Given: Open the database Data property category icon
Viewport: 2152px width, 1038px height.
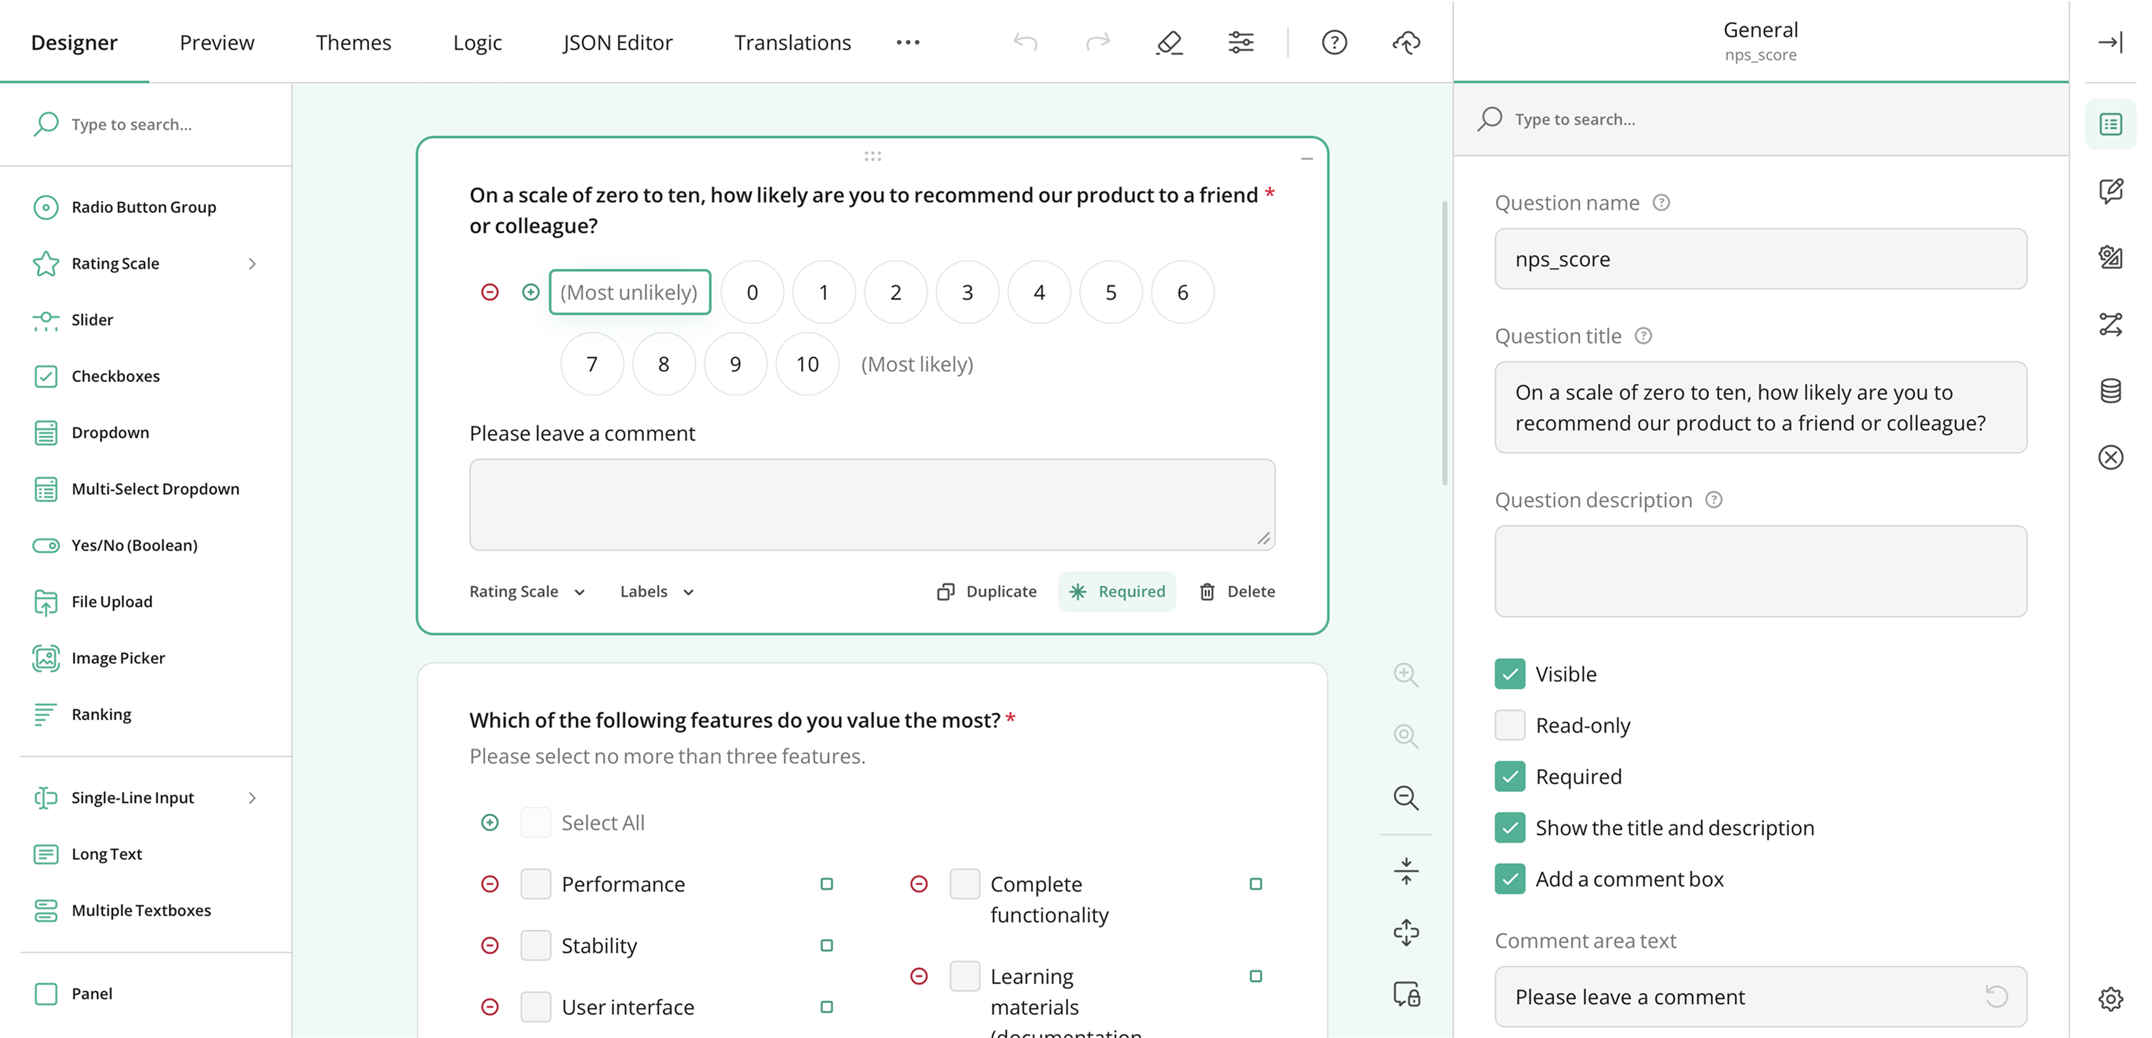Looking at the screenshot, I should click(2110, 390).
